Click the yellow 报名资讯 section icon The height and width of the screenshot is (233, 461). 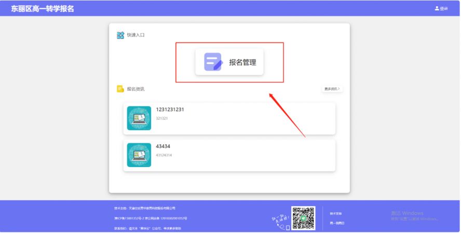[x=120, y=89]
